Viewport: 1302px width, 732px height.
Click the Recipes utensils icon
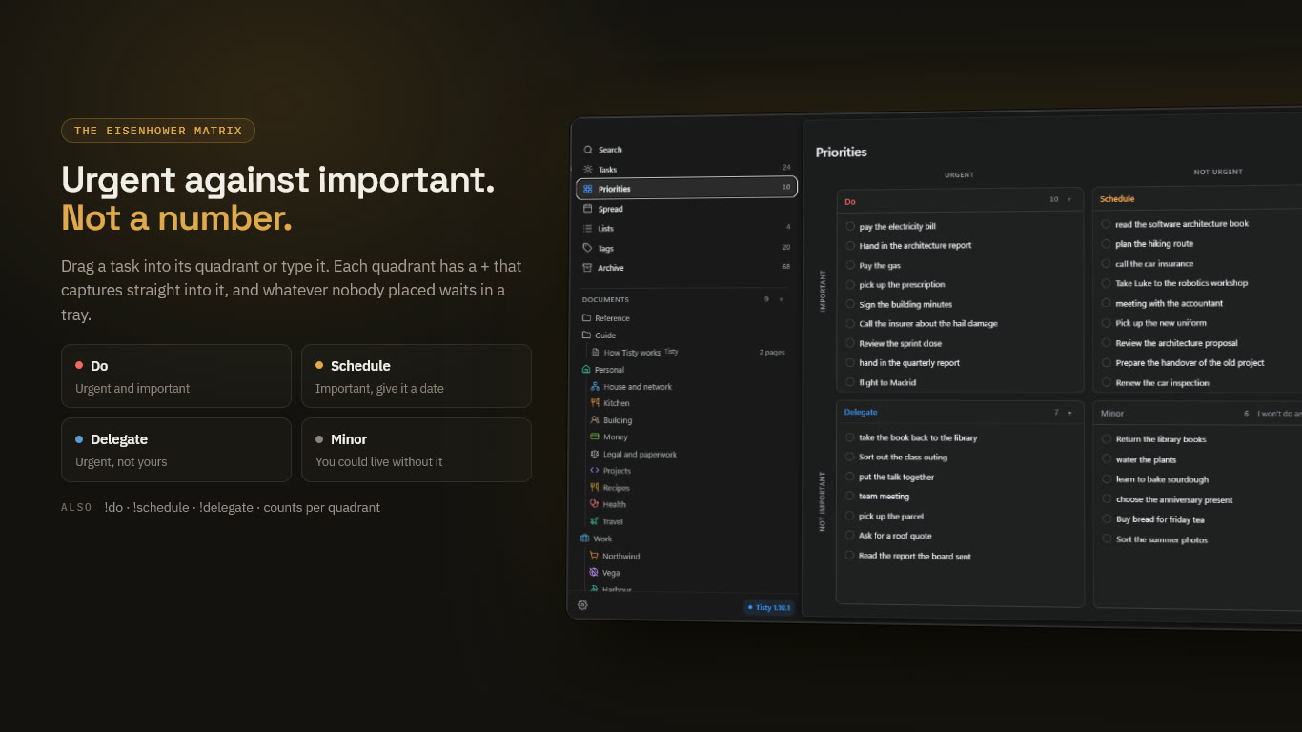pyautogui.click(x=595, y=487)
